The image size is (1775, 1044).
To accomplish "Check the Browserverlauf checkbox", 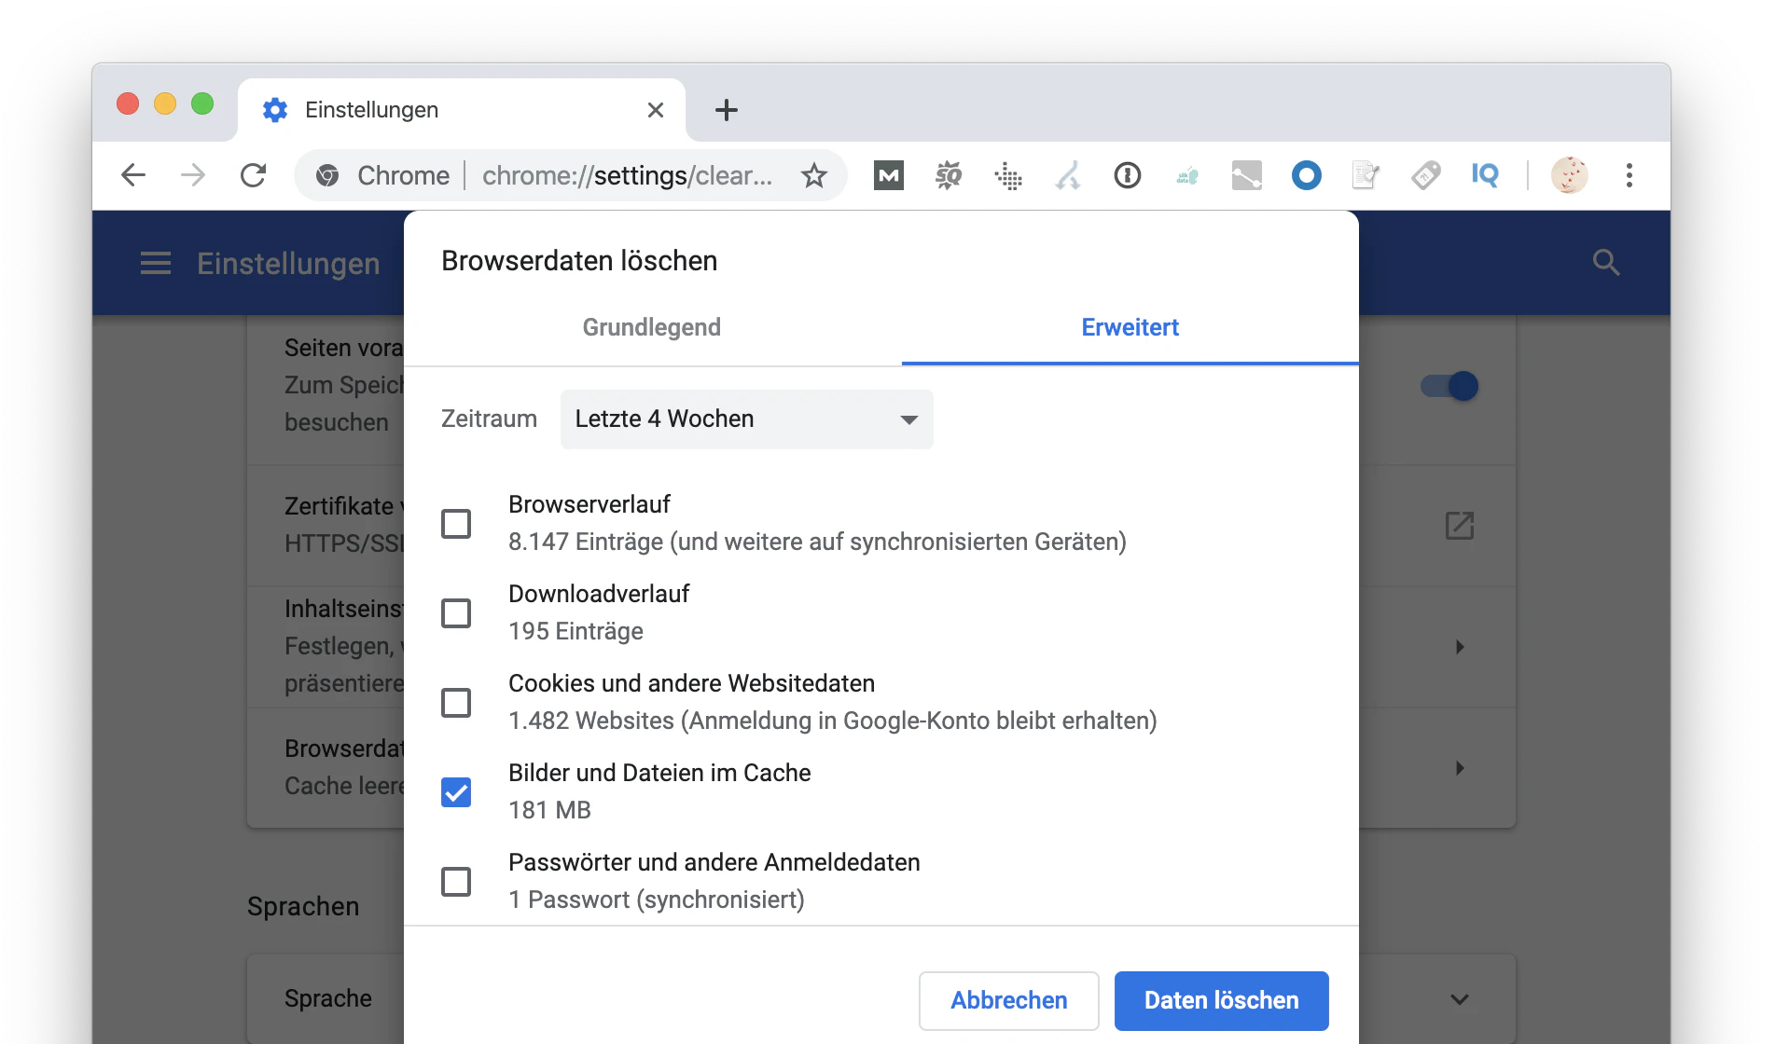I will point(456,524).
